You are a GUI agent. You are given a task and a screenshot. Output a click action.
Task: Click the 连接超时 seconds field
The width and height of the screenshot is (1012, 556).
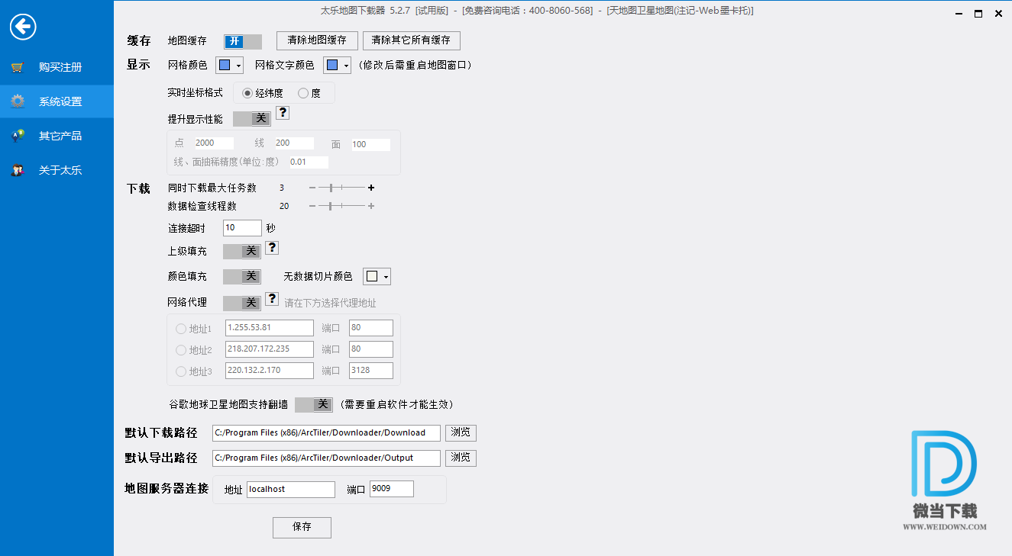242,227
